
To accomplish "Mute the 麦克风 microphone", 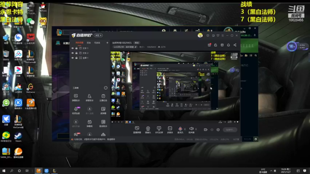I will click(180, 130).
